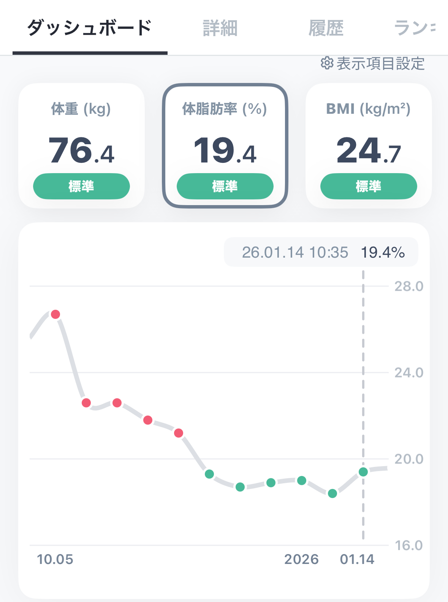Click the 標準 badge under BMI
The height and width of the screenshot is (602, 448).
tap(368, 186)
